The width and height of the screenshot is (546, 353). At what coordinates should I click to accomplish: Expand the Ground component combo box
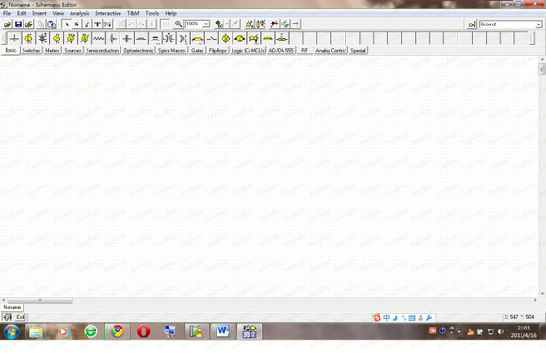click(538, 24)
